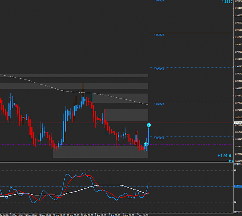The width and height of the screenshot is (242, 216).
Task: Click the 31 Mar 08:00 time label
Action: pyautogui.click(x=87, y=215)
